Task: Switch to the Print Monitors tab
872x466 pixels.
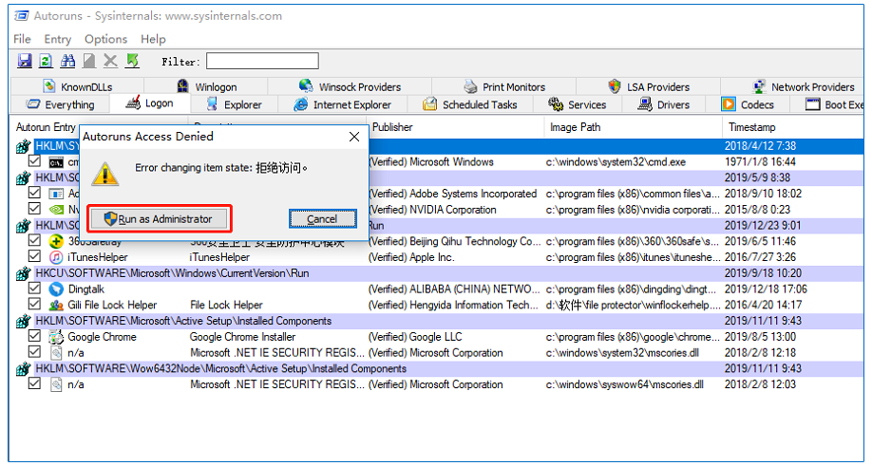Action: click(504, 86)
